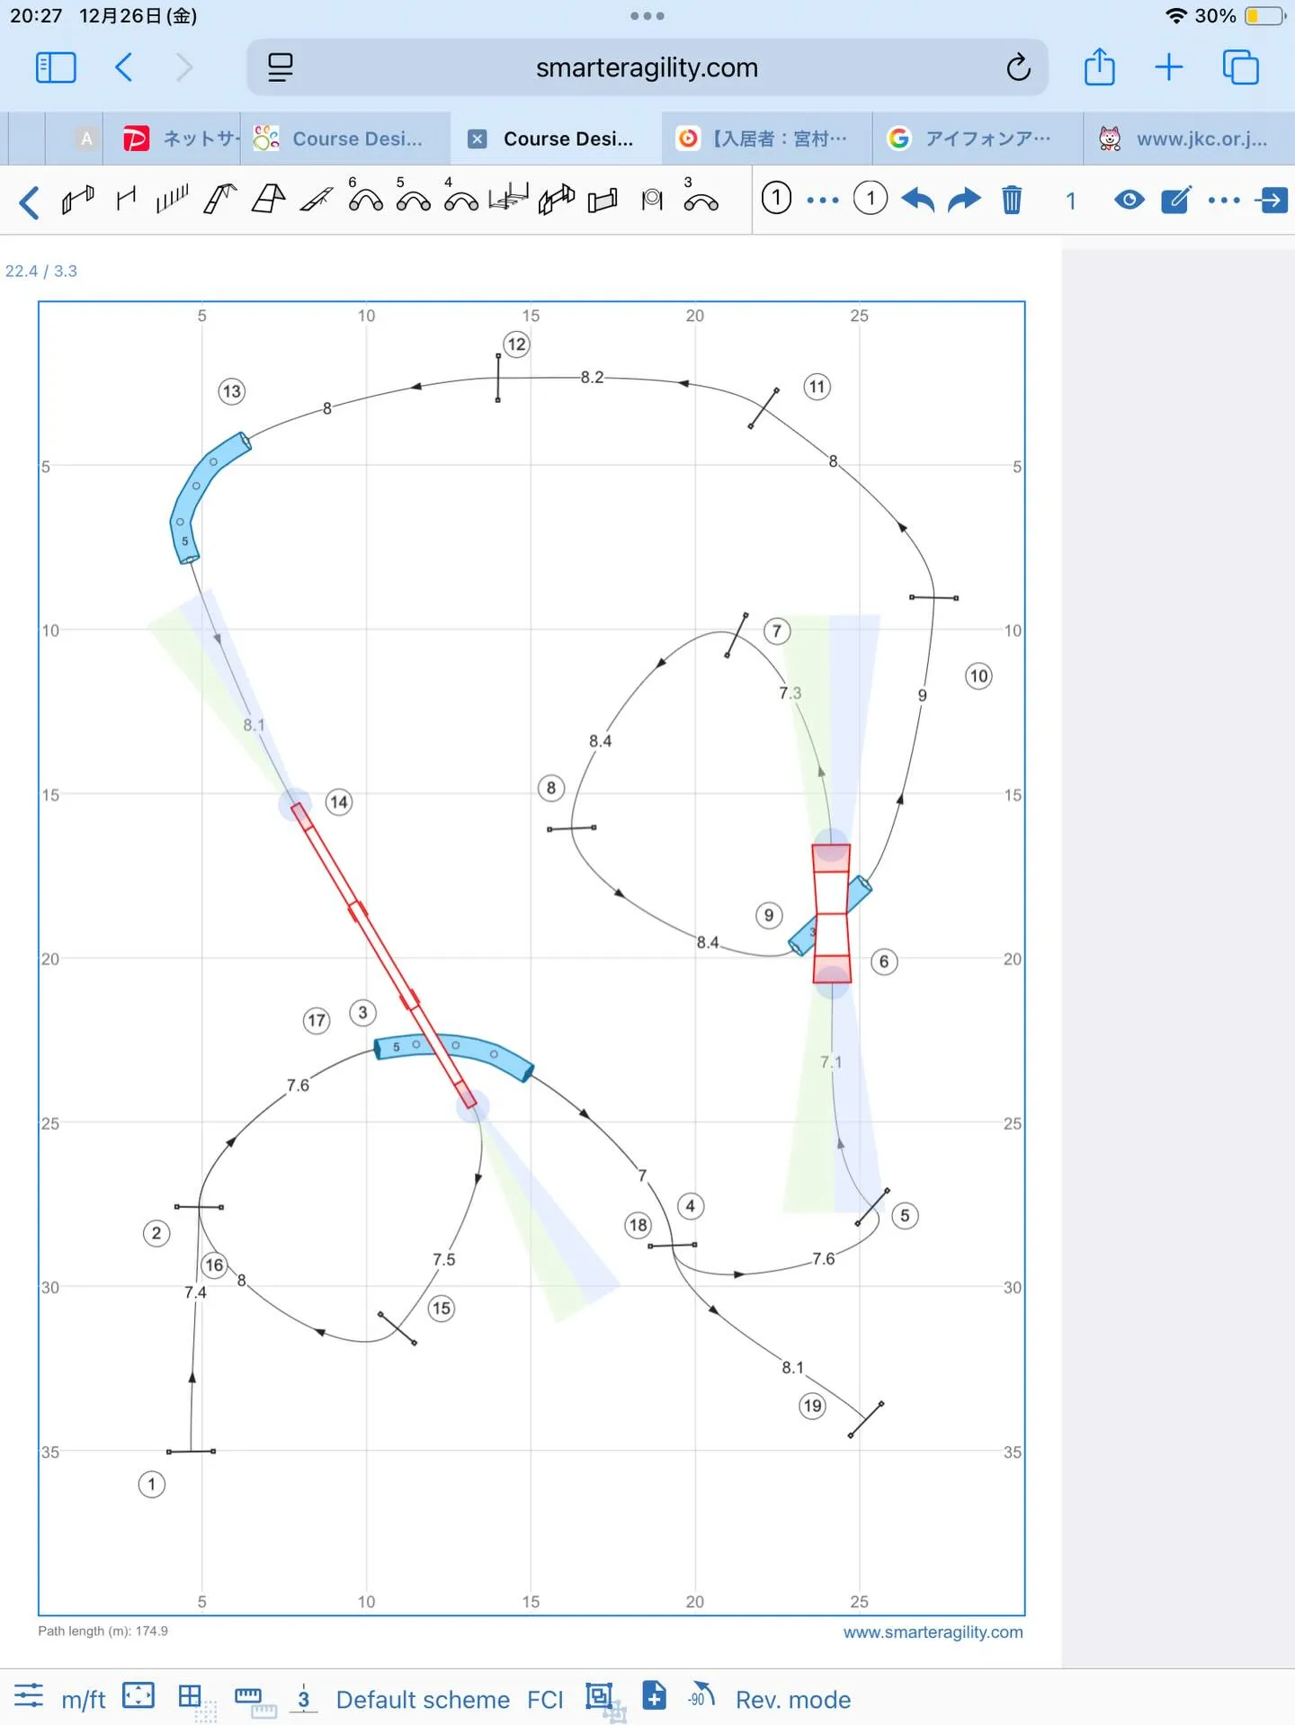Choose the seesaw obstacle tool
The image size is (1295, 1725).
click(x=317, y=199)
